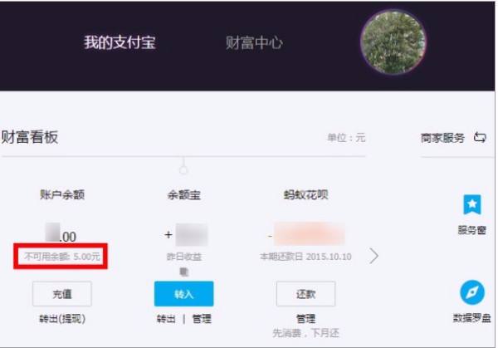Screen dimensions: 498x348
Task: Click the 服务窗 label text
Action: 472,230
